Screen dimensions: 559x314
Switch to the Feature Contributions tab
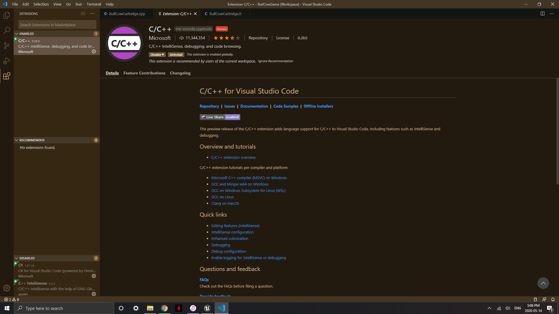coord(144,73)
